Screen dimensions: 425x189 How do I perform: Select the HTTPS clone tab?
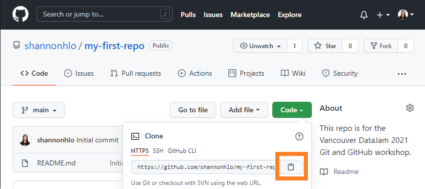[x=140, y=151]
